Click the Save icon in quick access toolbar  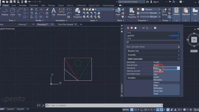[x=11, y=2]
